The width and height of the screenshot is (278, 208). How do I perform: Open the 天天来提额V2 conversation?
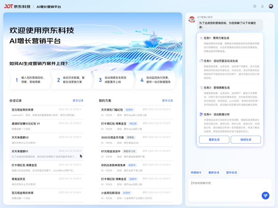[47, 140]
